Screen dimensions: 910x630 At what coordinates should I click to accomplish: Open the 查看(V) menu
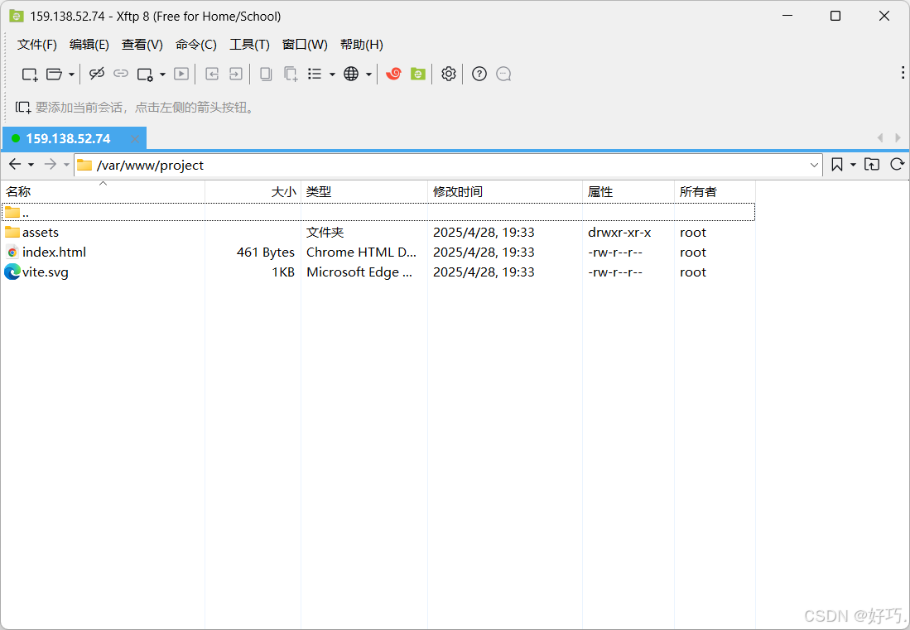click(x=142, y=45)
